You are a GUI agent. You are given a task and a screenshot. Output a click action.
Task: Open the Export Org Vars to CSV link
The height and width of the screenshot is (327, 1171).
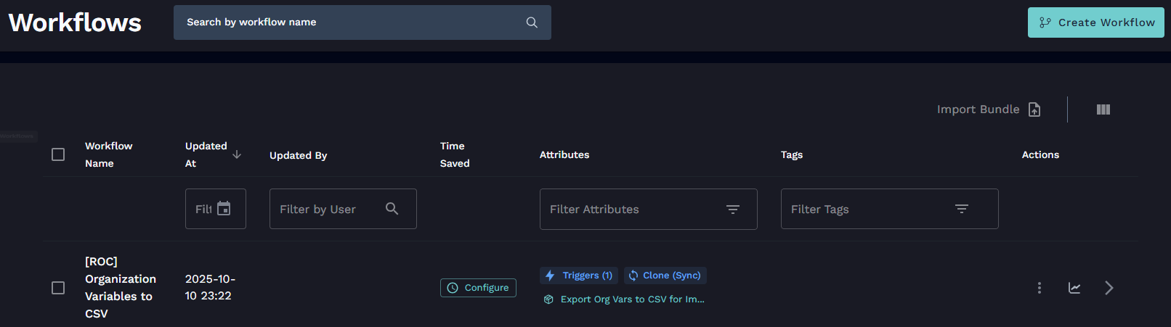point(632,299)
